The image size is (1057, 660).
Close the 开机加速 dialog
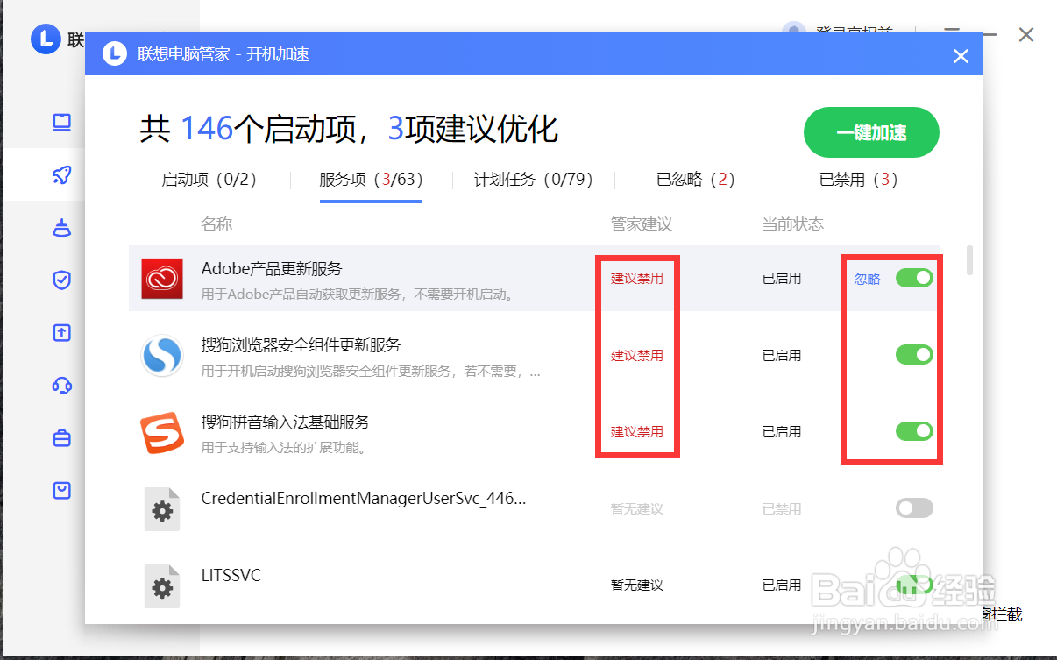pyautogui.click(x=961, y=56)
